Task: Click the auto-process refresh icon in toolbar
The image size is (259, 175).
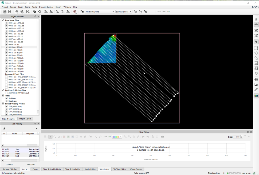Action: pyautogui.click(x=40, y=12)
